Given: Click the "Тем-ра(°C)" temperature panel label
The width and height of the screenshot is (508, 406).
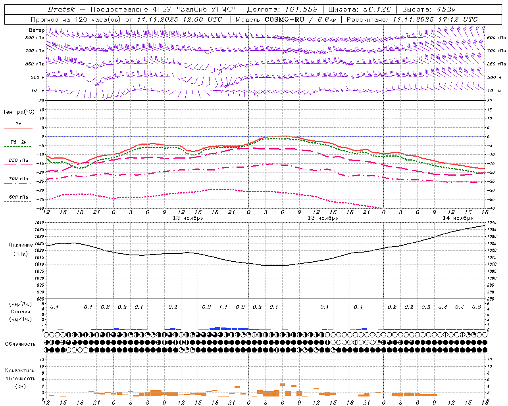Looking at the screenshot, I should [19, 112].
